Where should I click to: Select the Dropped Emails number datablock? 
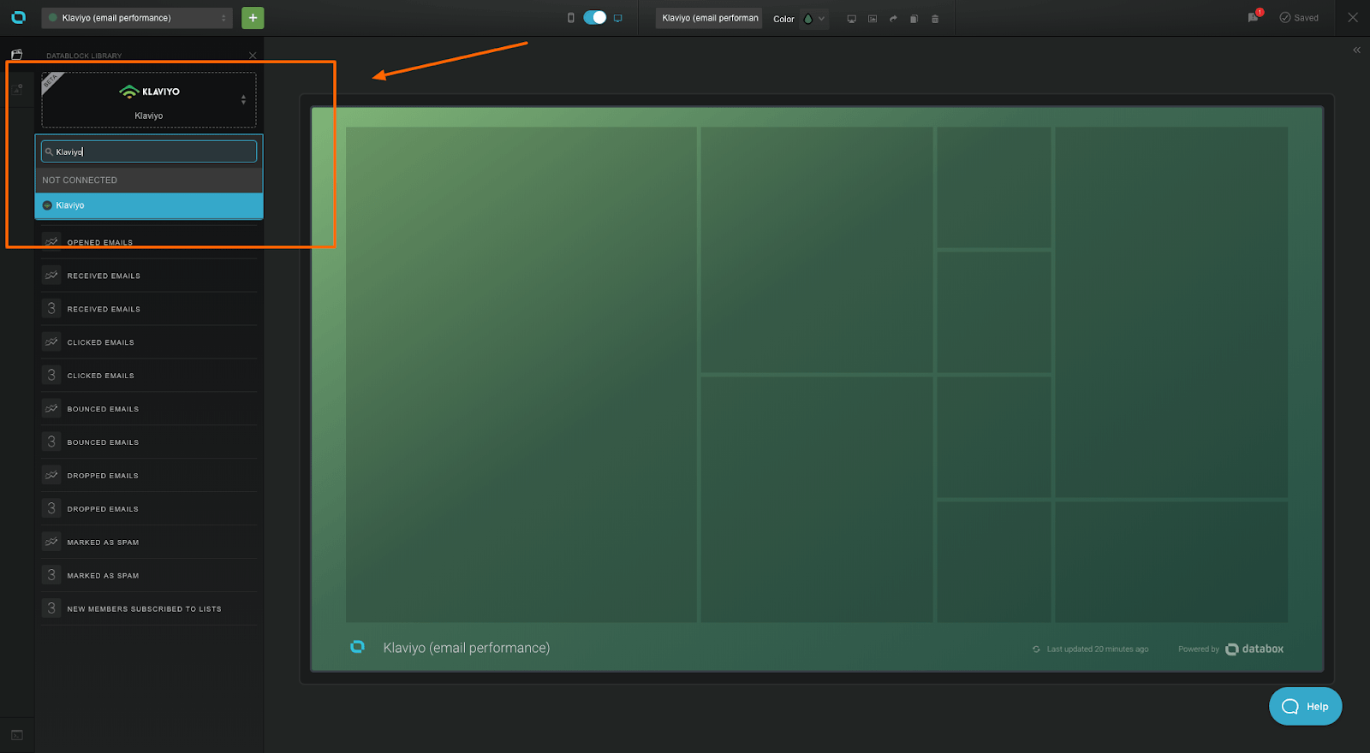tap(149, 509)
